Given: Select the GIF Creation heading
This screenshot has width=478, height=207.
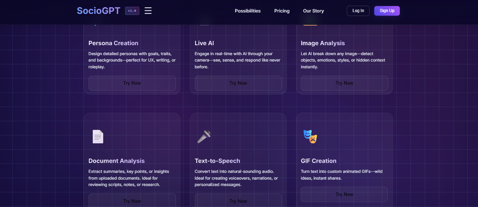Looking at the screenshot, I should tap(318, 161).
